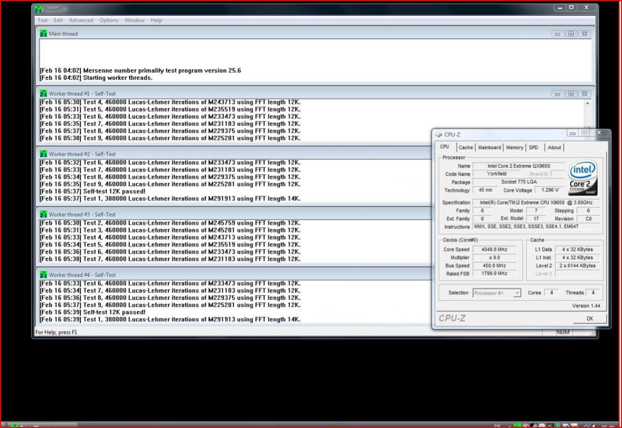The width and height of the screenshot is (622, 428).
Task: Open the Options menu in Prime95
Action: (109, 20)
